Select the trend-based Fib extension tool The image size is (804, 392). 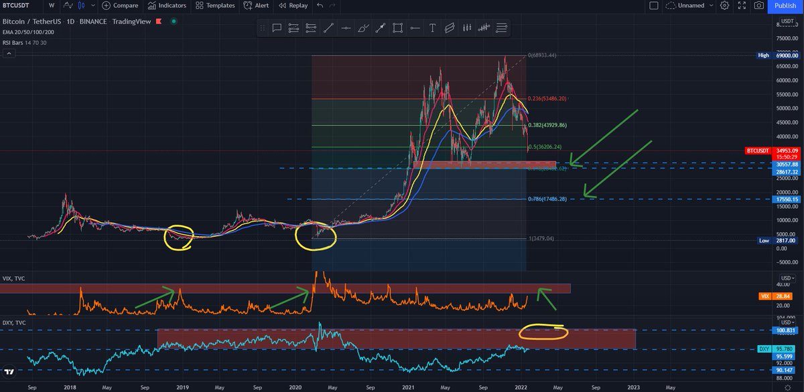pyautogui.click(x=312, y=28)
